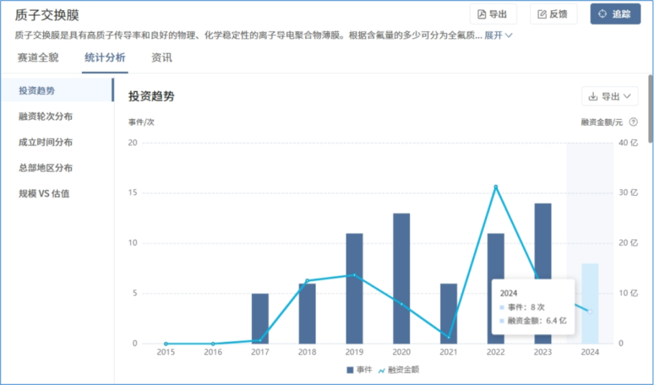This screenshot has width=654, height=385.
Task: Expand description with 展开 link
Action: [x=498, y=35]
